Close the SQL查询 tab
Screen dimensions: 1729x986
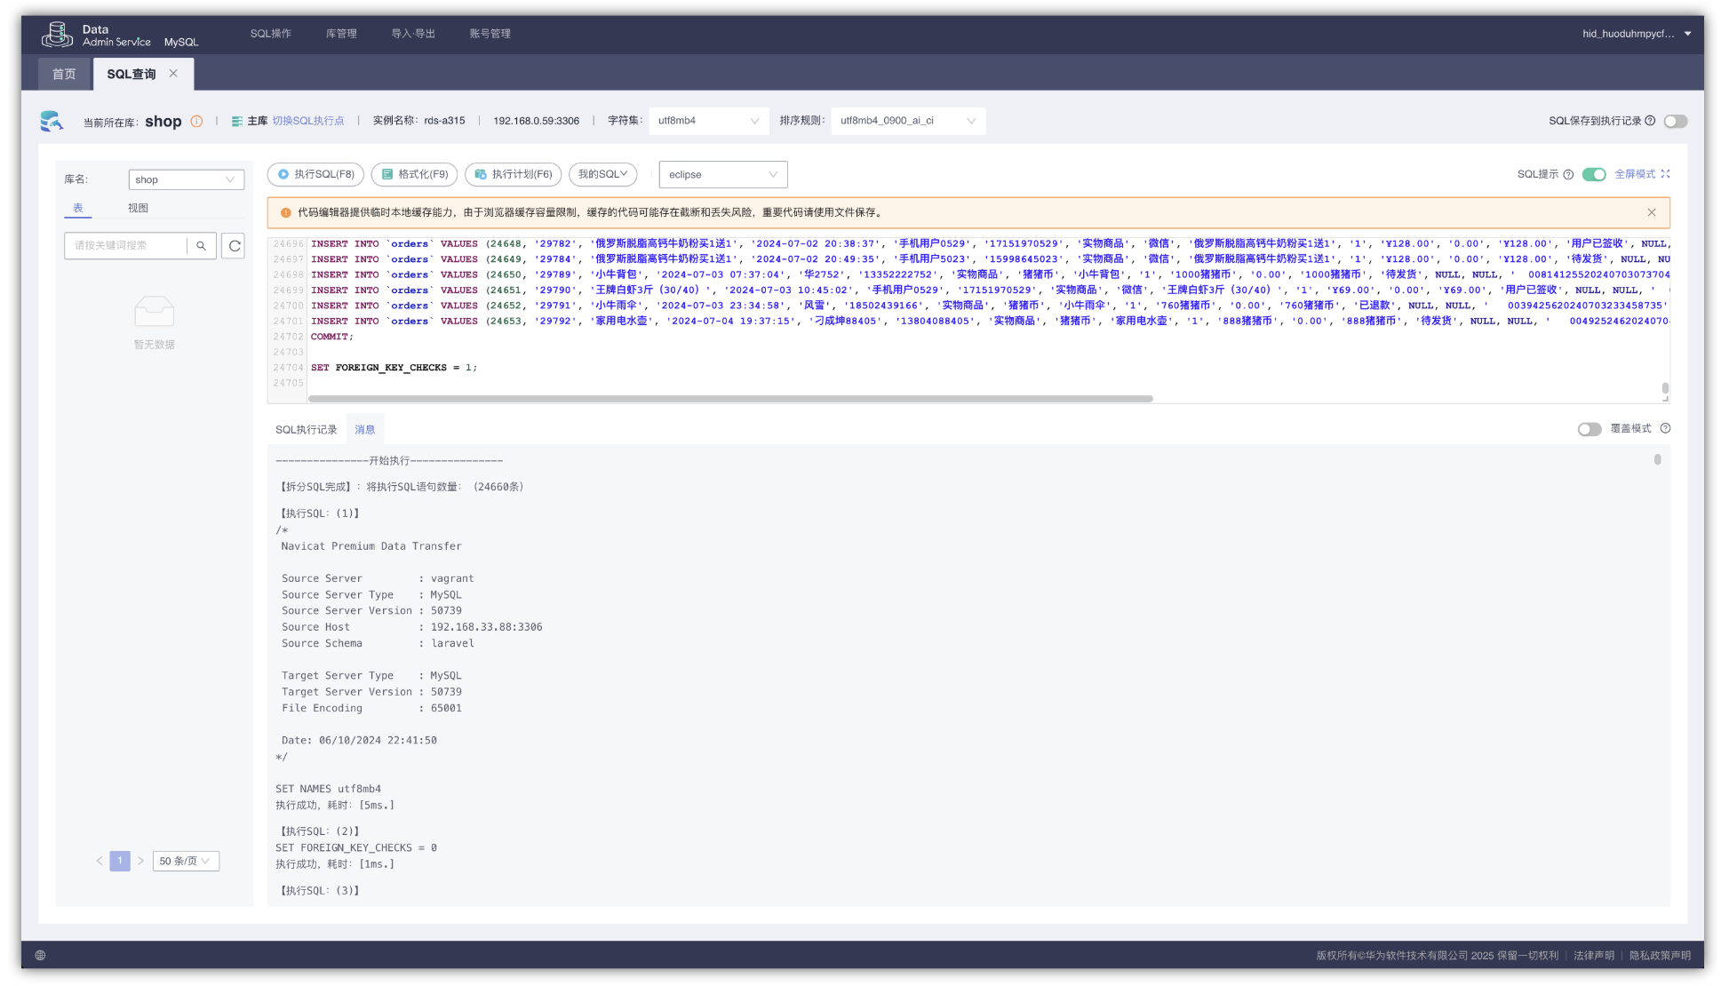click(173, 74)
